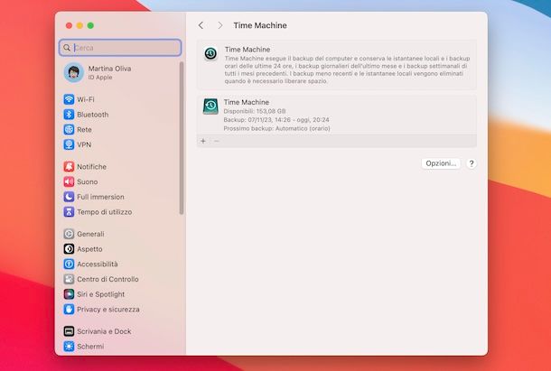Click Centro di Controllo icon
The height and width of the screenshot is (371, 551).
coord(69,279)
